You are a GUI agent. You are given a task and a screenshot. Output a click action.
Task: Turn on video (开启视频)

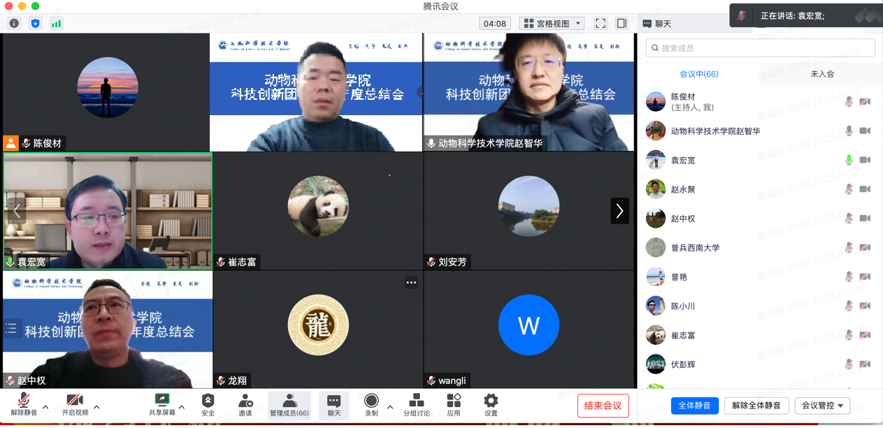[75, 401]
